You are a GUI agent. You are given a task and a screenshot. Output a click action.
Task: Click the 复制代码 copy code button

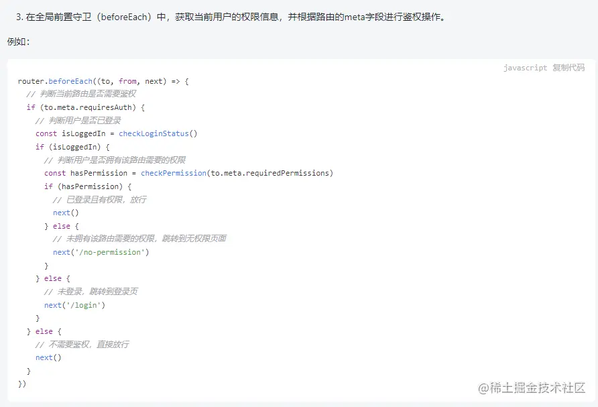[569, 68]
